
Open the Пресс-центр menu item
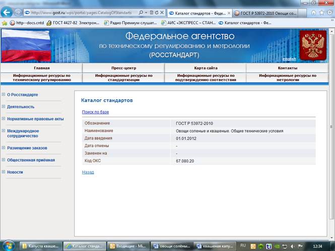point(124,68)
